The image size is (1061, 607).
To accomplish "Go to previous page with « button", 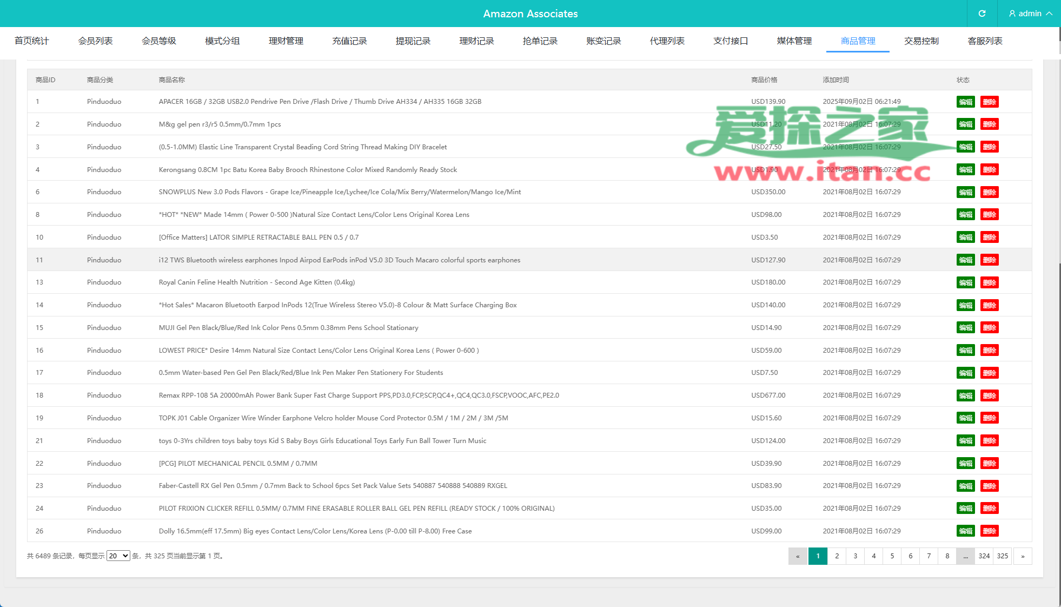I will (x=798, y=556).
